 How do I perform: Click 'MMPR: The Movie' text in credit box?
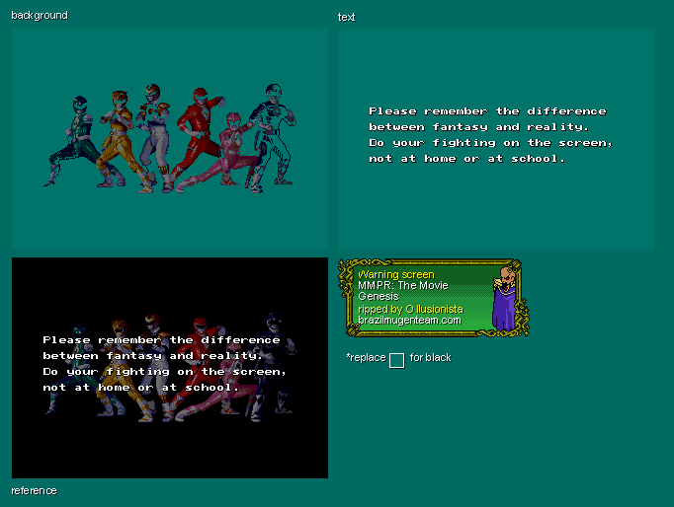(x=403, y=285)
